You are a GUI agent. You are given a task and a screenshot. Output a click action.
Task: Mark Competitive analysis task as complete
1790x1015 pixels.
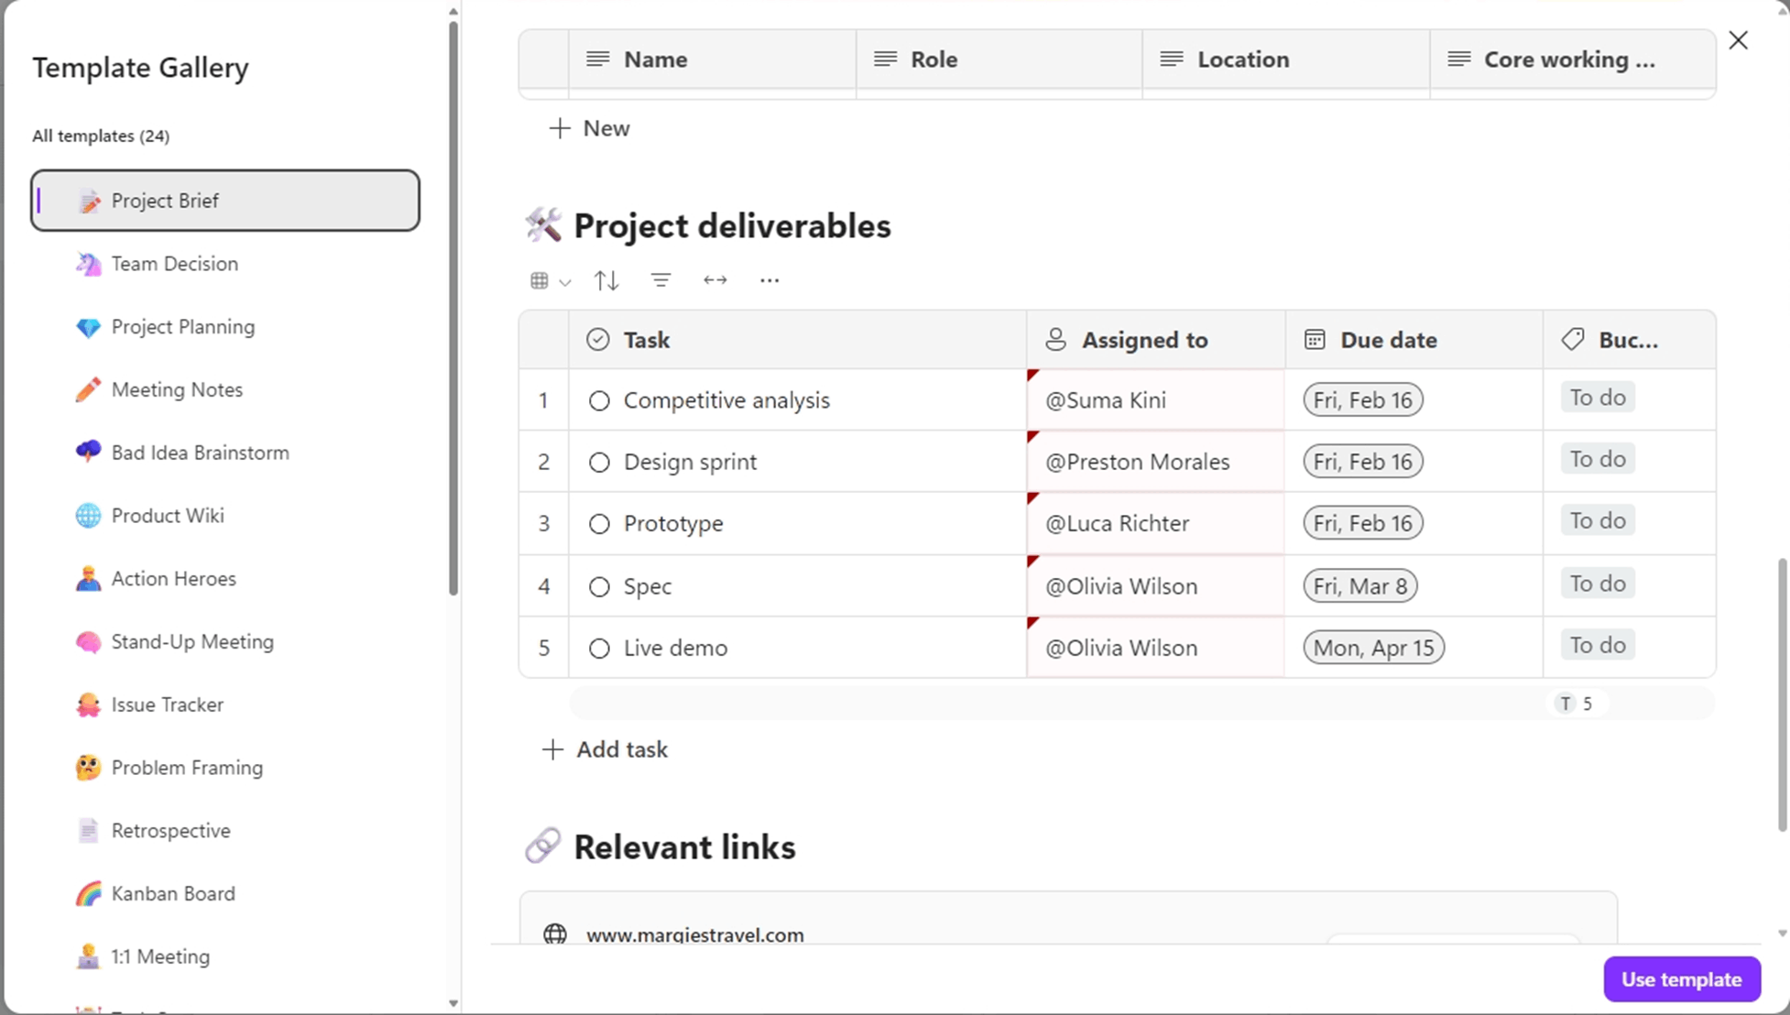599,400
